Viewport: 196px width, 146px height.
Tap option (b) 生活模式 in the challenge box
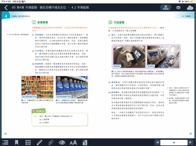click(44, 123)
